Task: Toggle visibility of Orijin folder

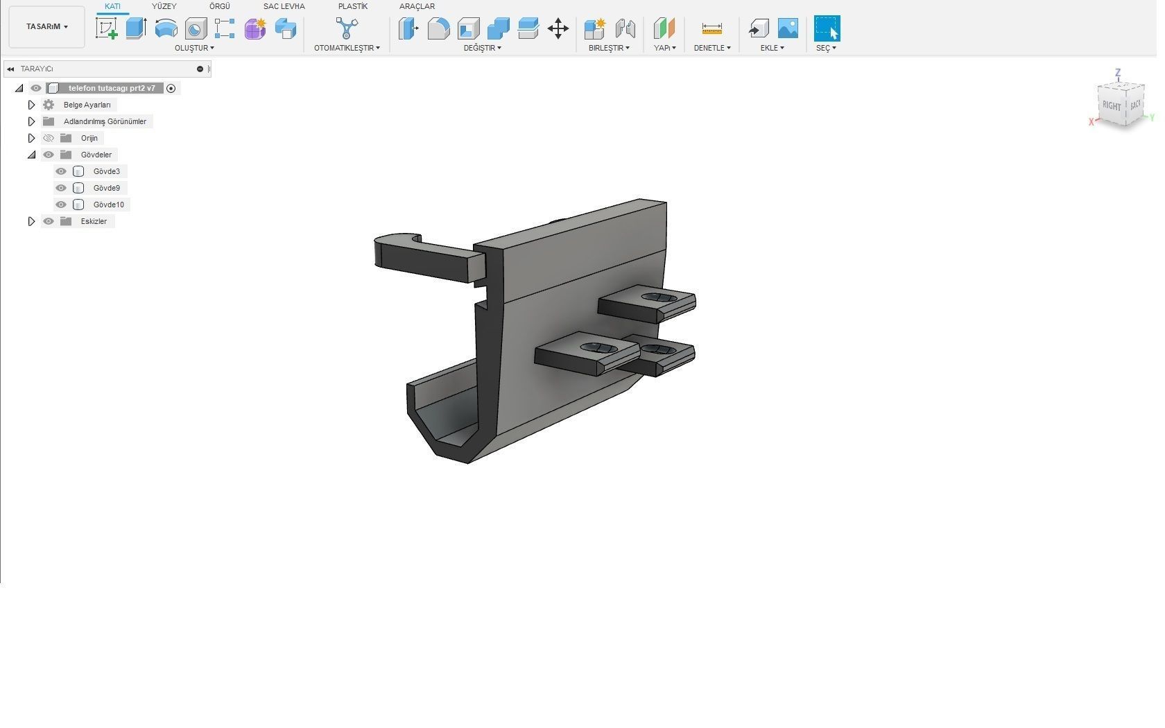Action: (x=49, y=138)
